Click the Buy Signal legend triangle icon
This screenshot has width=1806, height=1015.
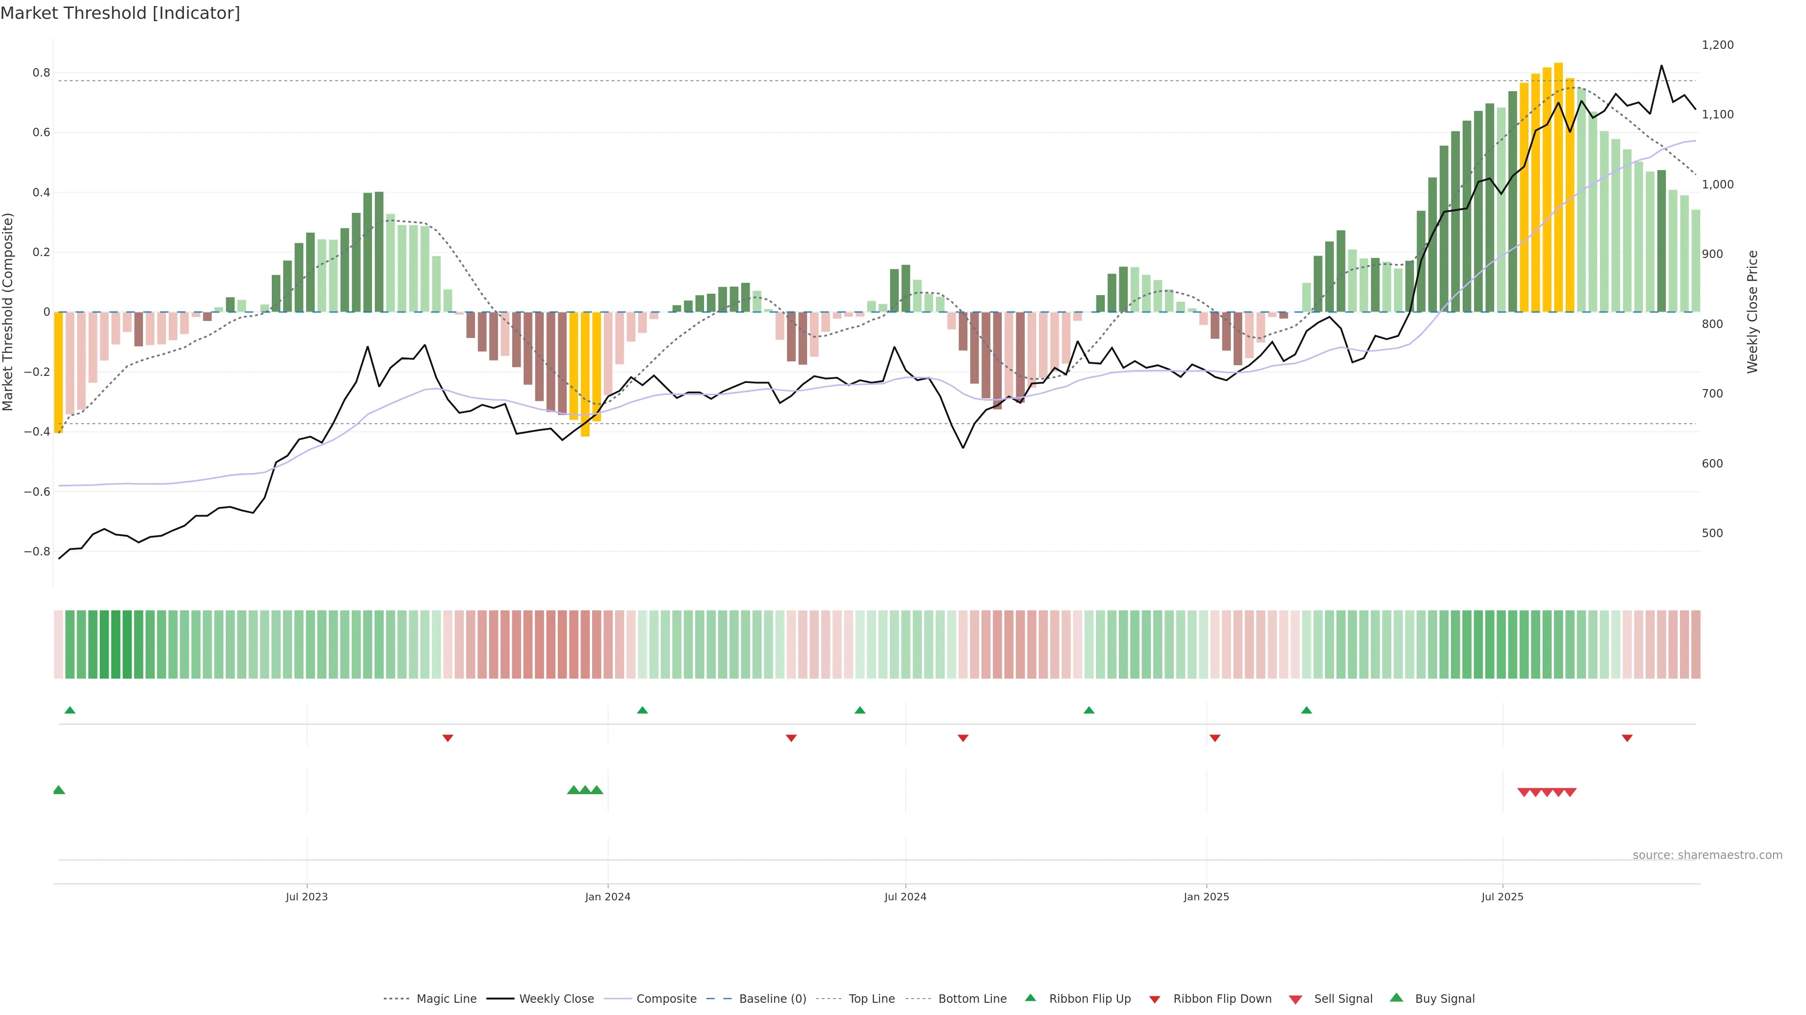point(1396,998)
